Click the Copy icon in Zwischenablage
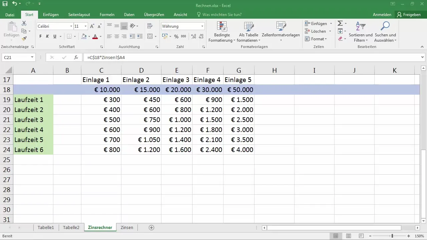The height and width of the screenshot is (240, 427). click(24, 31)
